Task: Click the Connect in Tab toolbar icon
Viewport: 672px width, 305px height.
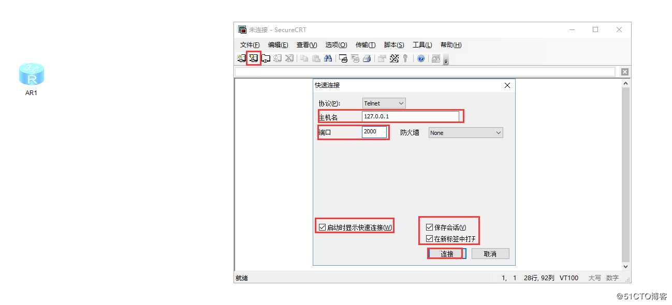Action: coord(266,58)
